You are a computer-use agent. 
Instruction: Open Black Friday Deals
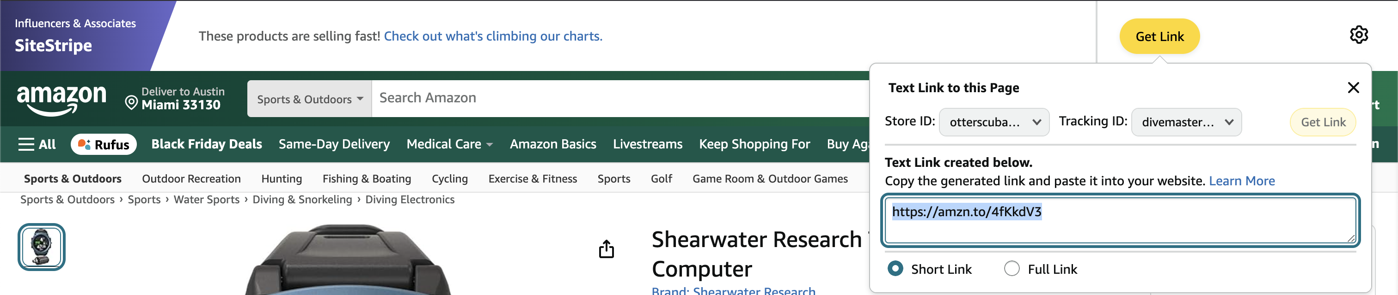pyautogui.click(x=206, y=145)
